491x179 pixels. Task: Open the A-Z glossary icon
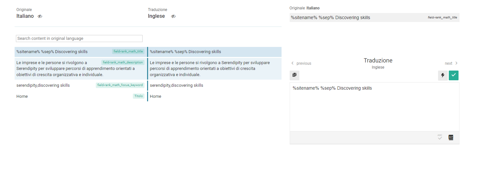click(x=451, y=137)
